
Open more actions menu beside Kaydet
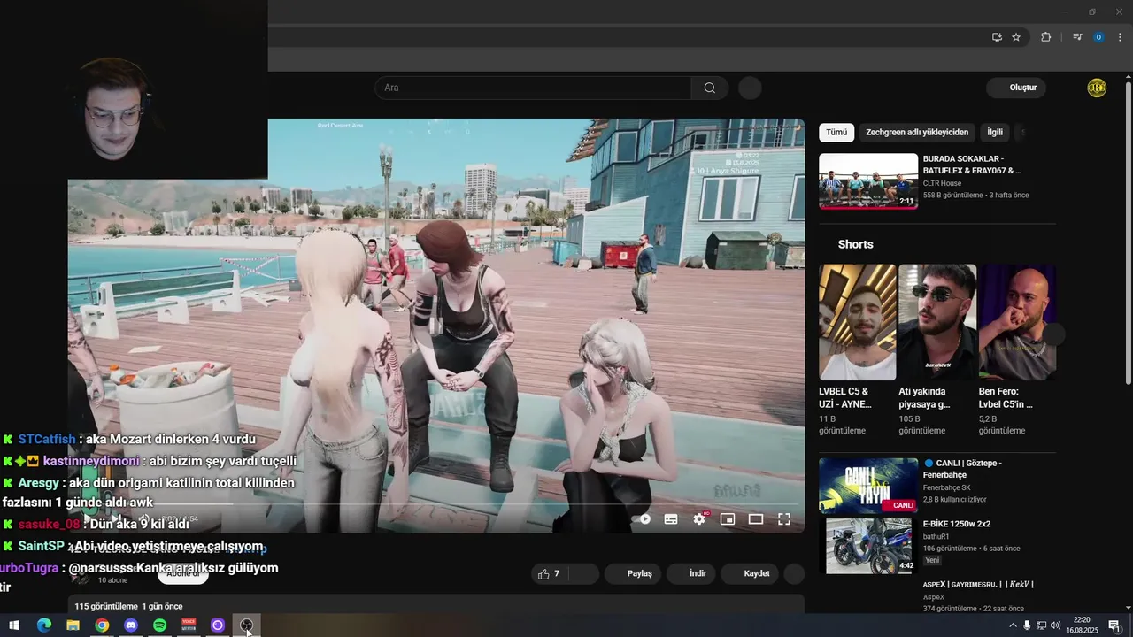[794, 573]
